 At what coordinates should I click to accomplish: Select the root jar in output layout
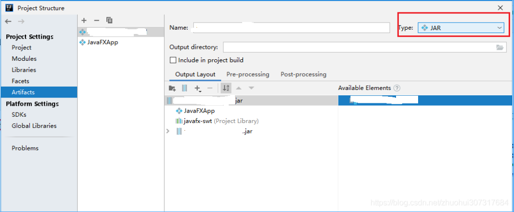pos(251,100)
